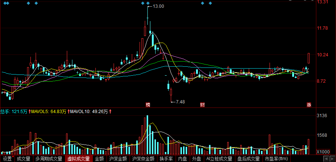Show the 市盈率(ttm) indicator
This screenshot has height=162, width=336.
pyautogui.click(x=276, y=159)
